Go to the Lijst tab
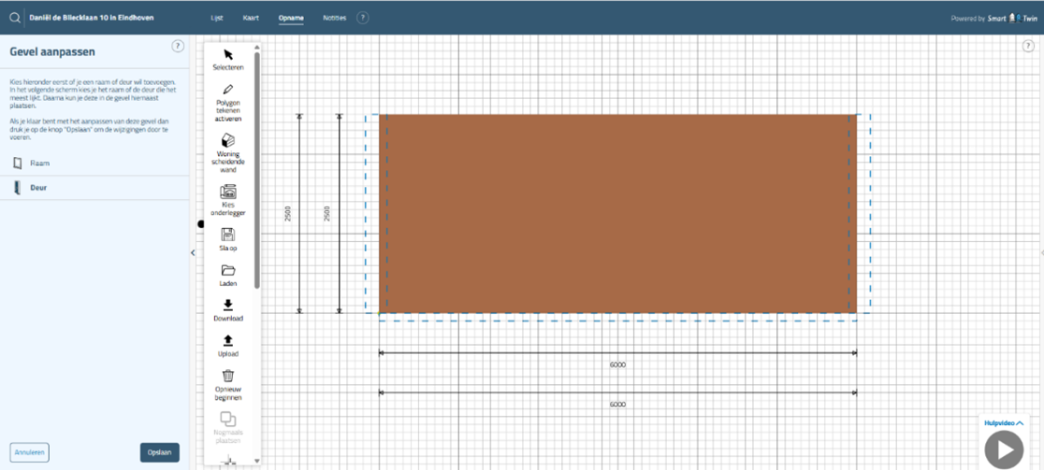1044x470 pixels. point(217,18)
